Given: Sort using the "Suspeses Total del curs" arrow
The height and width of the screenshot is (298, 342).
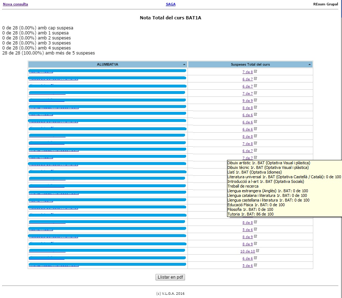Looking at the screenshot, I should [310, 65].
